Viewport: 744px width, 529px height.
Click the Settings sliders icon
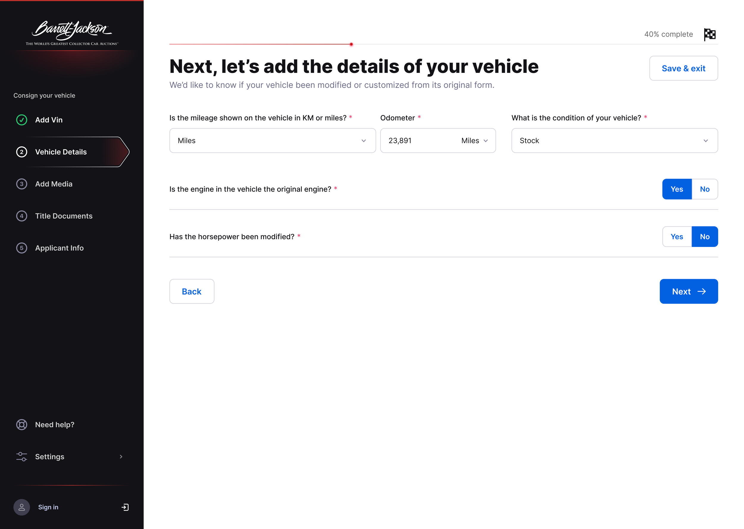pyautogui.click(x=21, y=456)
